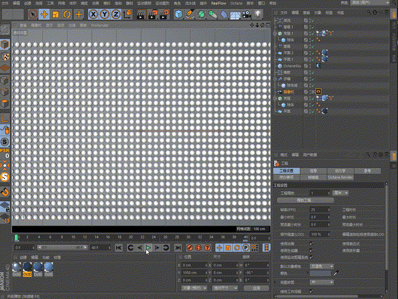Open the default object color dropdown
This screenshot has height=299, width=398.
pyautogui.click(x=322, y=266)
